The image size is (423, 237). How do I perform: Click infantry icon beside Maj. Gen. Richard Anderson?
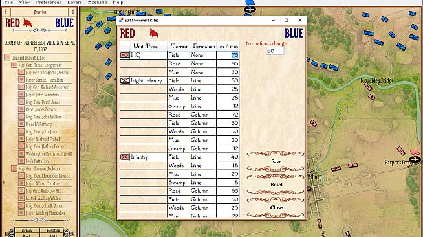point(21,87)
